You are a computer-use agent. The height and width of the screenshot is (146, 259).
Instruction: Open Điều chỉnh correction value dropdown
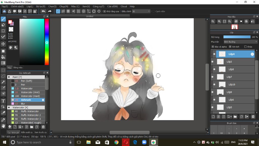[141, 11]
